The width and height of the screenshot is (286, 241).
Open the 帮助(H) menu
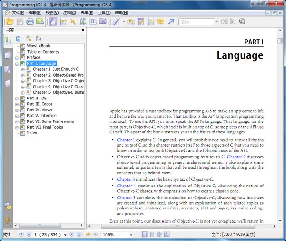click(x=121, y=12)
